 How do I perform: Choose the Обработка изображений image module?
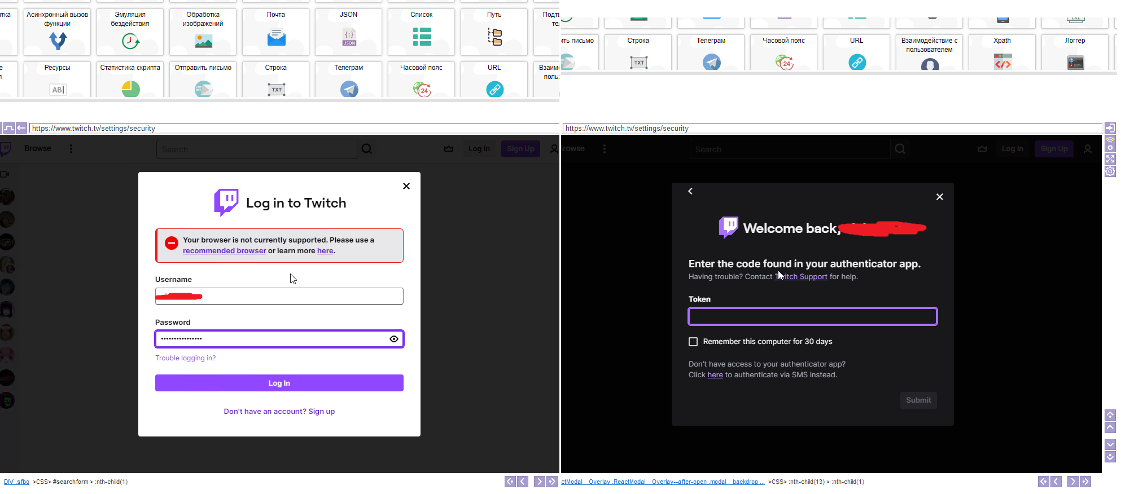(203, 32)
